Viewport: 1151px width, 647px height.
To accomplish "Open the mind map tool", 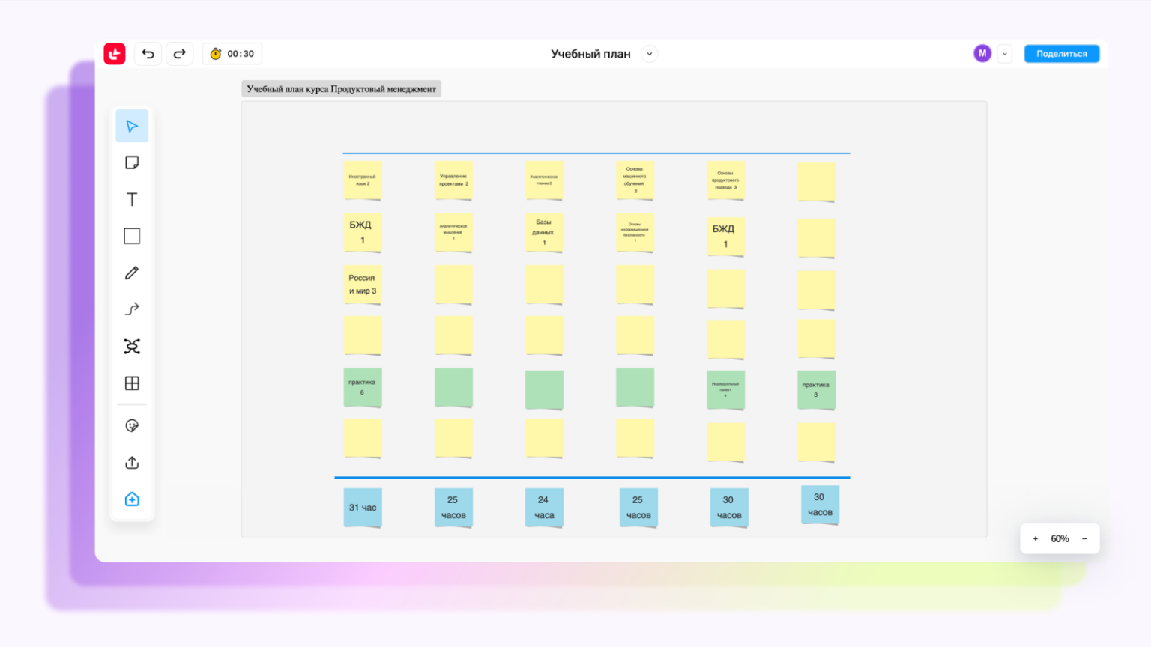I will tap(132, 346).
